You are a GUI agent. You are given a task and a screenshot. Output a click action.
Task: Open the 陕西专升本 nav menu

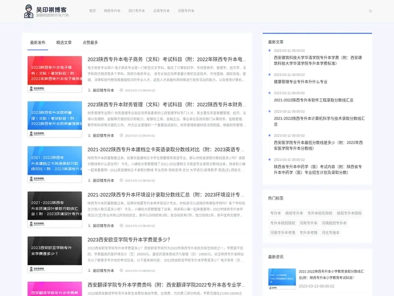112,11
